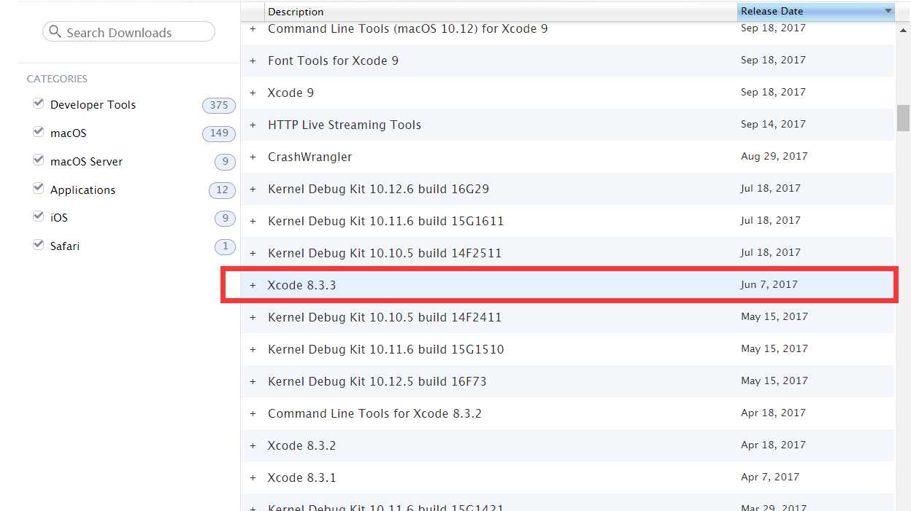Click the 375 count badge
The height and width of the screenshot is (511, 911).
219,105
